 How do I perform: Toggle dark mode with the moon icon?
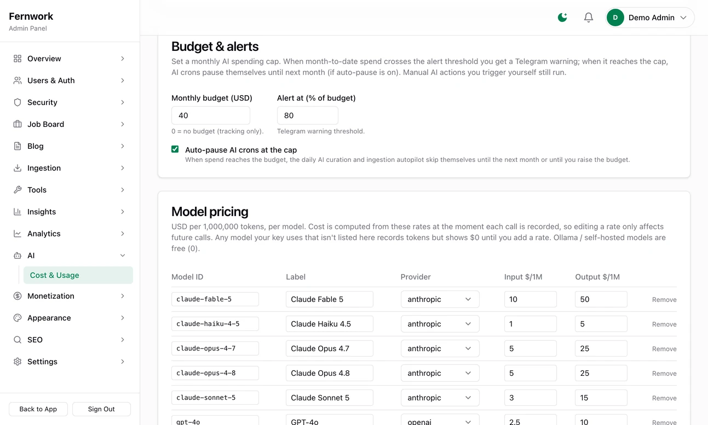click(x=562, y=18)
